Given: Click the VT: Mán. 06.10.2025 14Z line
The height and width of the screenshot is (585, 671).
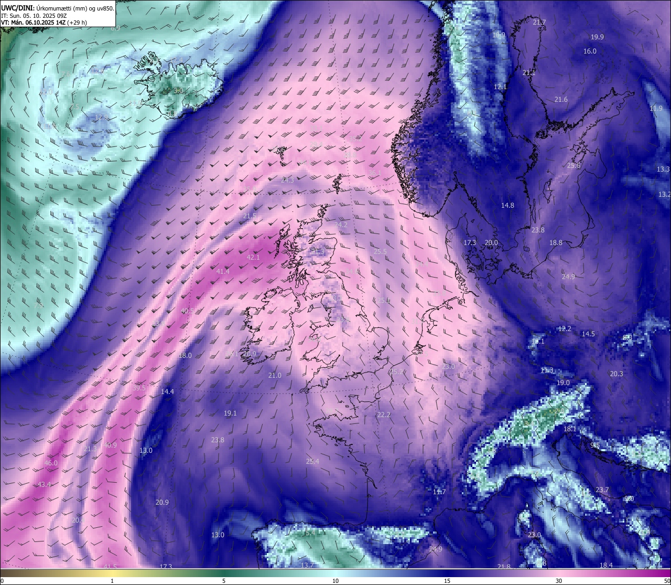Looking at the screenshot, I should pyautogui.click(x=44, y=23).
